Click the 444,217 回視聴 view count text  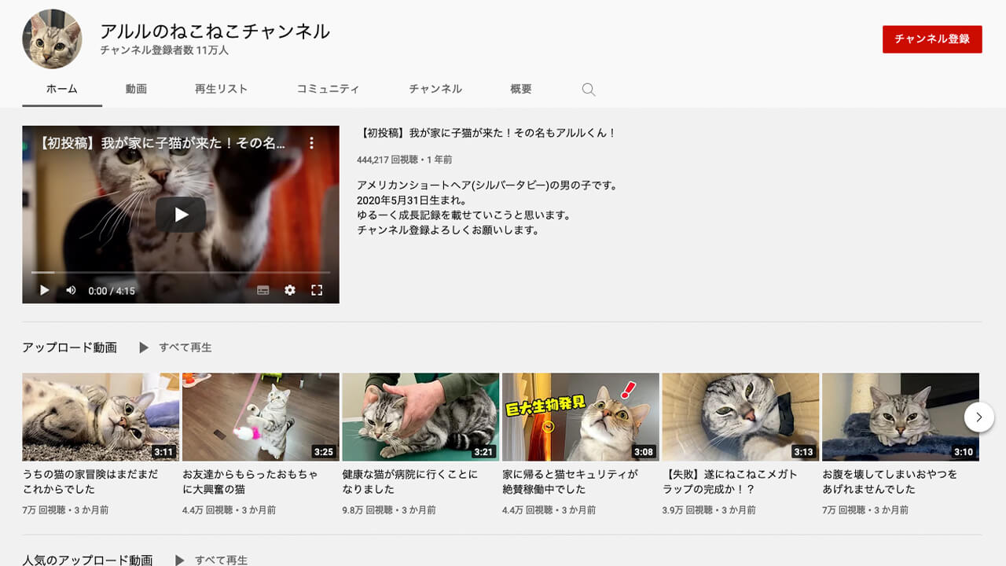pyautogui.click(x=390, y=160)
